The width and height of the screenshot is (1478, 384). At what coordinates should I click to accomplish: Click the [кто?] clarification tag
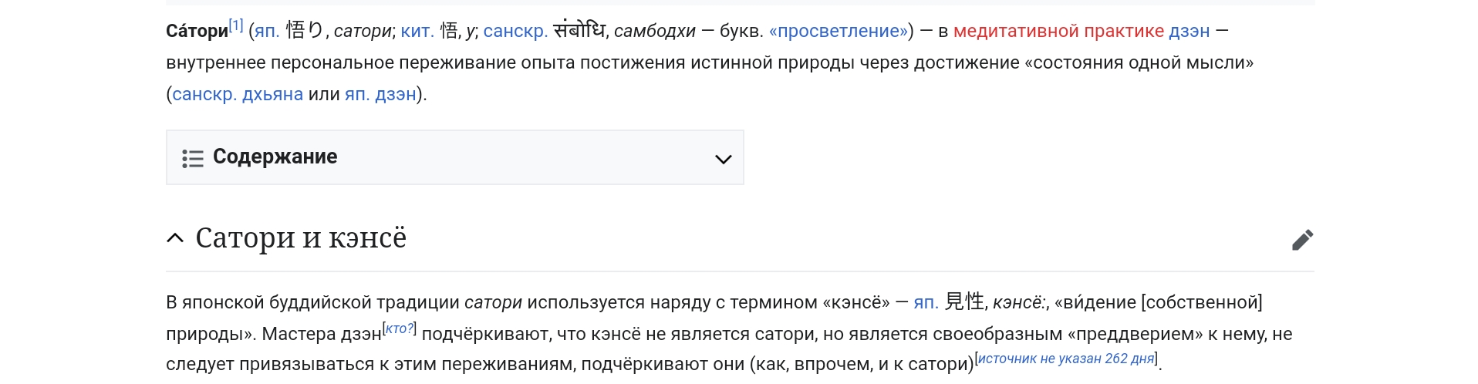pos(400,328)
